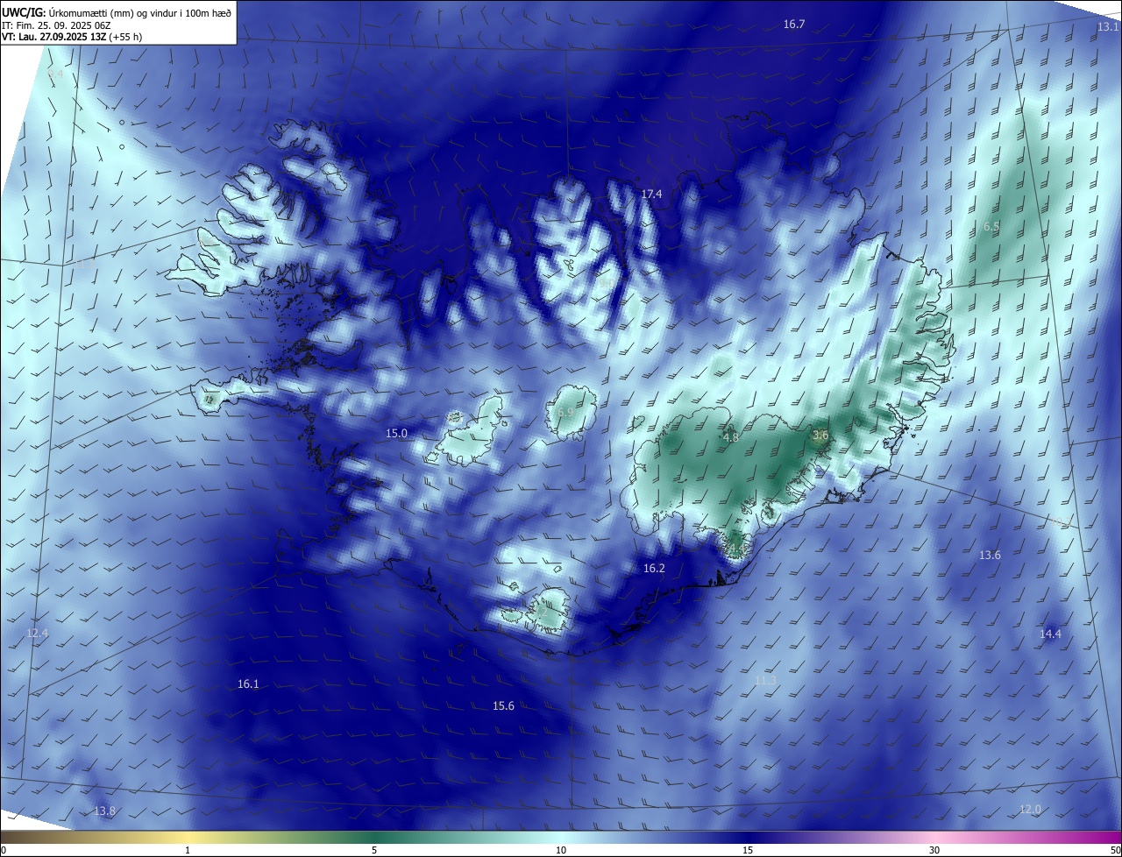Click the faint 12.4 value label
The height and width of the screenshot is (857, 1122).
(x=38, y=634)
